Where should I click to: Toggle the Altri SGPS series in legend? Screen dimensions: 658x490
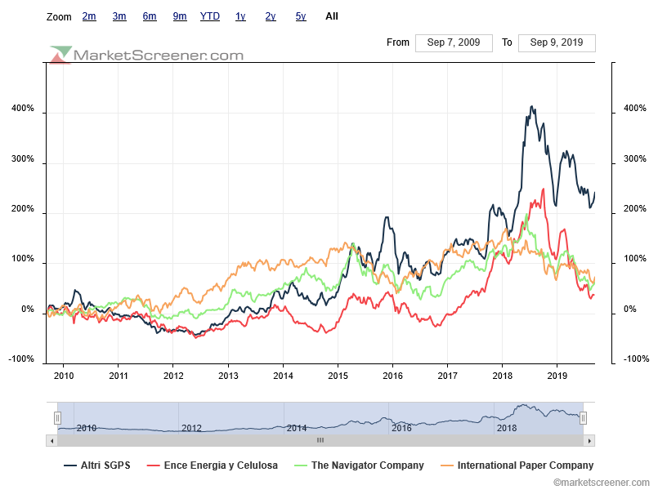(x=97, y=465)
